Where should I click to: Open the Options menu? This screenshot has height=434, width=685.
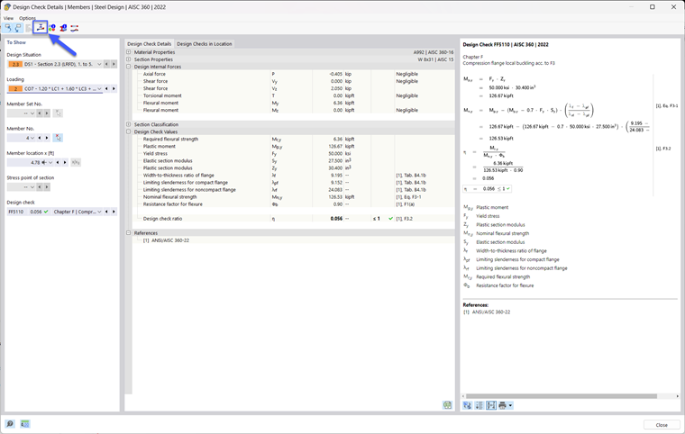(27, 18)
